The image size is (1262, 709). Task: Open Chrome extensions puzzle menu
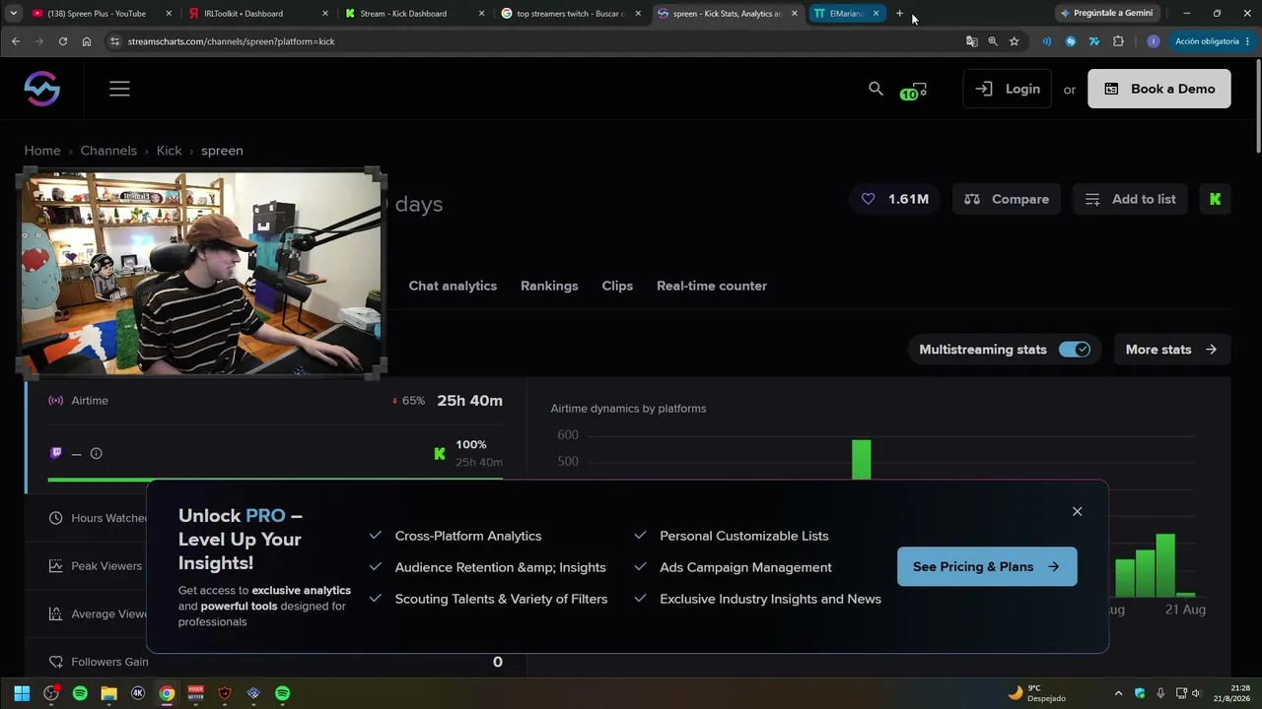click(1118, 41)
